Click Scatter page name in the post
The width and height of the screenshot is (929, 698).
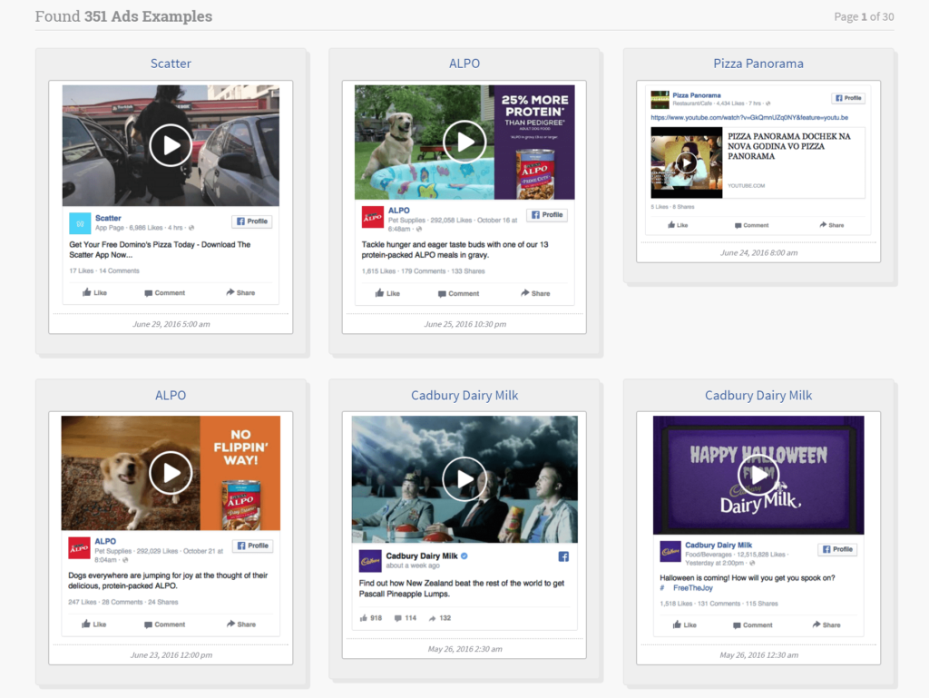coord(108,218)
